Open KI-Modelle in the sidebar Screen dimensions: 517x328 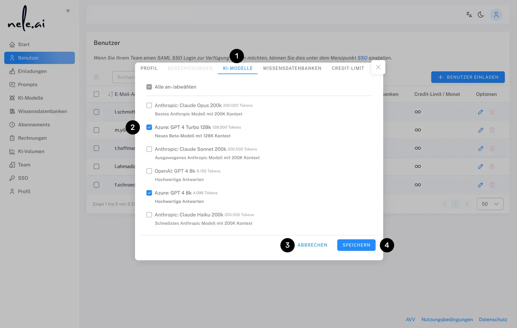pyautogui.click(x=40, y=98)
